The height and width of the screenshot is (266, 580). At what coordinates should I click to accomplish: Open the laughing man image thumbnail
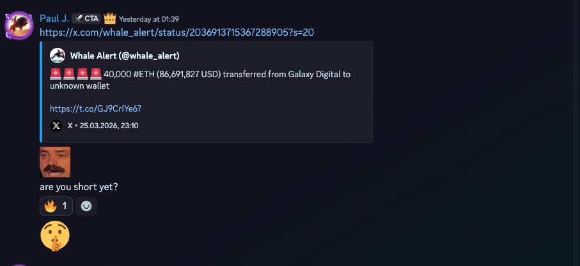click(55, 162)
